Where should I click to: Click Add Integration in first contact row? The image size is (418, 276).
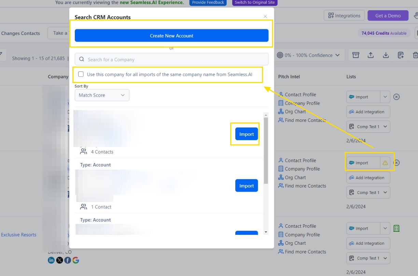pos(368,112)
